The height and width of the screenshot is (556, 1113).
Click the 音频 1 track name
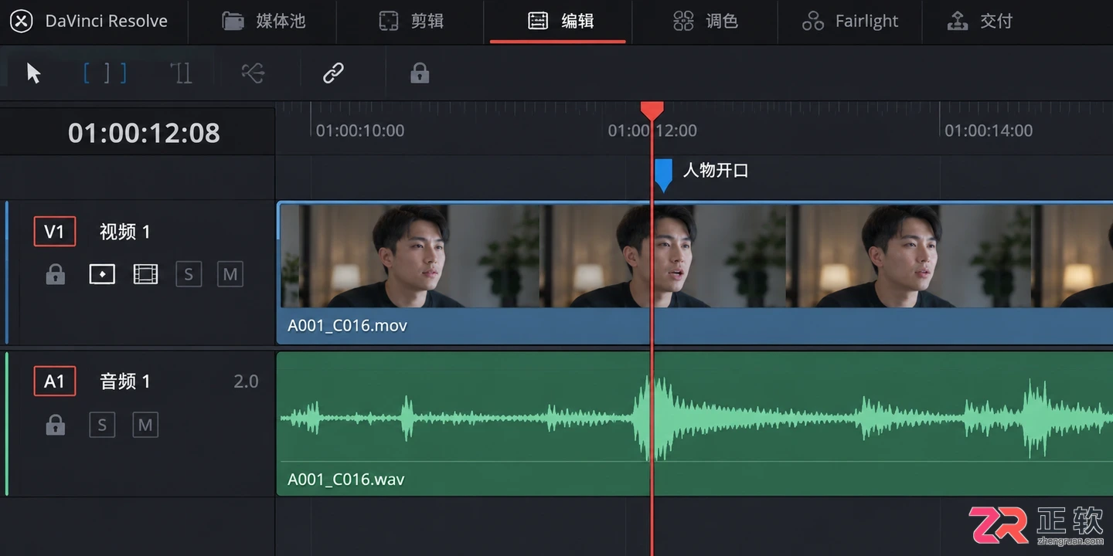125,381
